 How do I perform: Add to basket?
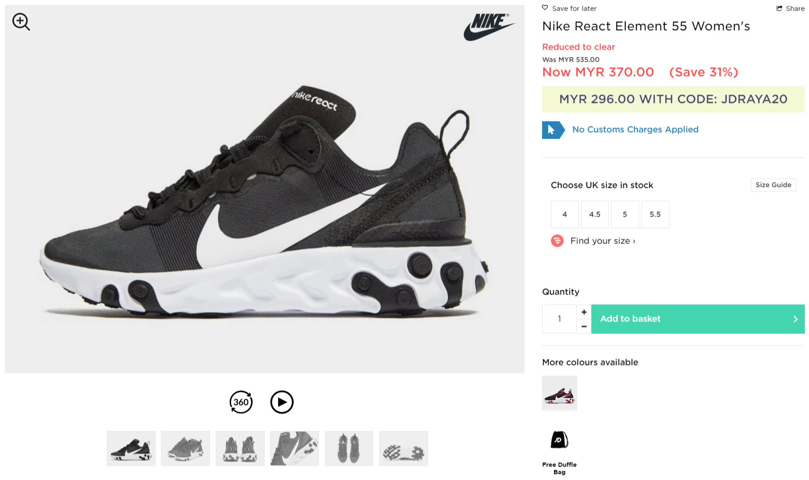coord(698,319)
